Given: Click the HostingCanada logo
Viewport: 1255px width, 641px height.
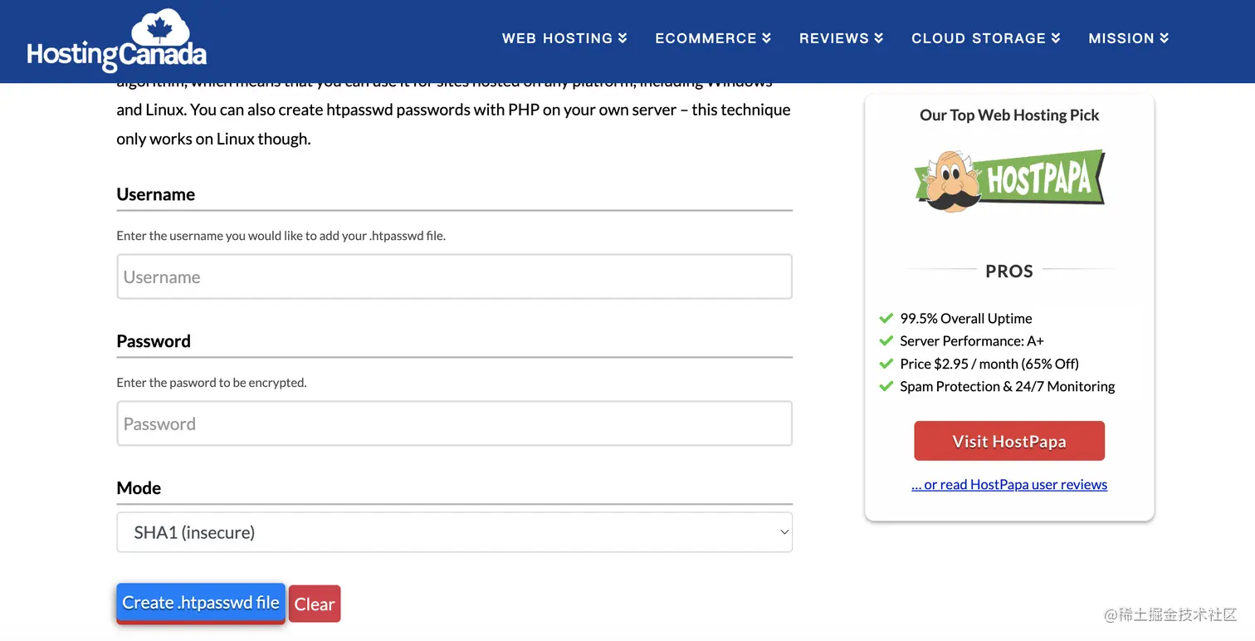Looking at the screenshot, I should click(116, 40).
